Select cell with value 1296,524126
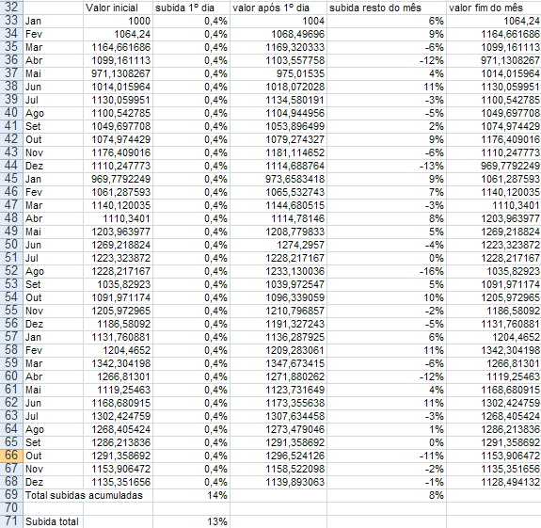Image resolution: width=541 pixels, height=528 pixels. tap(278, 456)
